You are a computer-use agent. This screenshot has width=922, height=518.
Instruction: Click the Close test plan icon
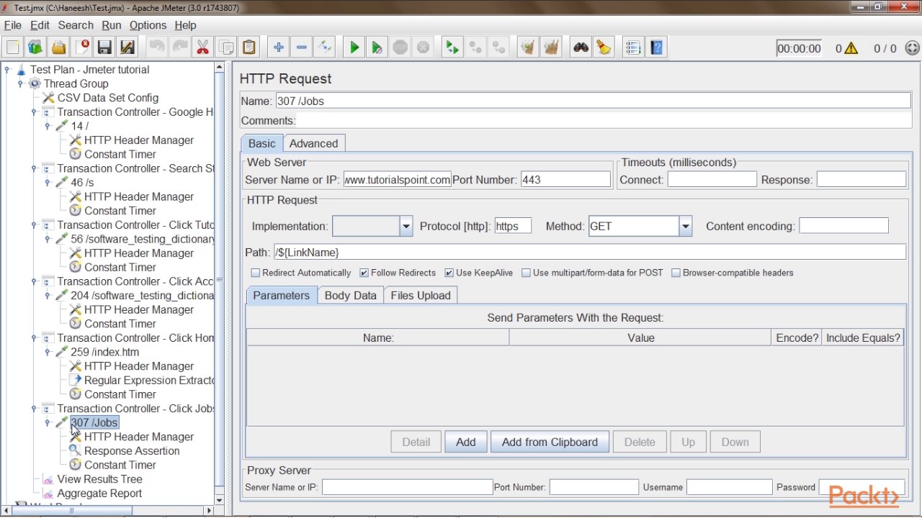pos(81,47)
